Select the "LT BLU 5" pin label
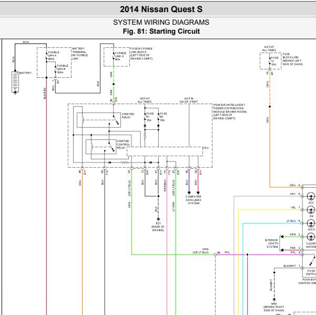The image size is (316, 315). click(x=293, y=221)
